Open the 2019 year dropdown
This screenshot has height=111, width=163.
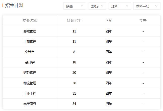coord(97,6)
